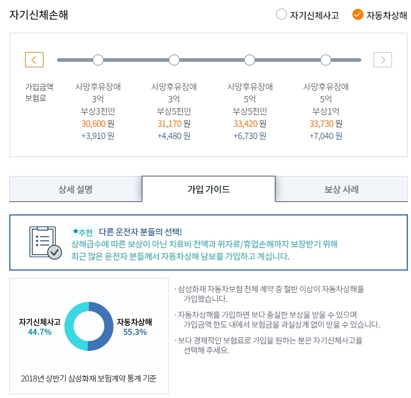
Task: Choose slider point for 5억 부상1억 plan
Action: pyautogui.click(x=326, y=60)
